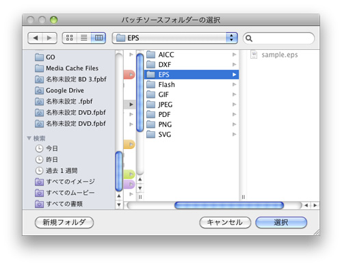Go back with the left arrow button
This screenshot has width=342, height=266.
pos(36,38)
